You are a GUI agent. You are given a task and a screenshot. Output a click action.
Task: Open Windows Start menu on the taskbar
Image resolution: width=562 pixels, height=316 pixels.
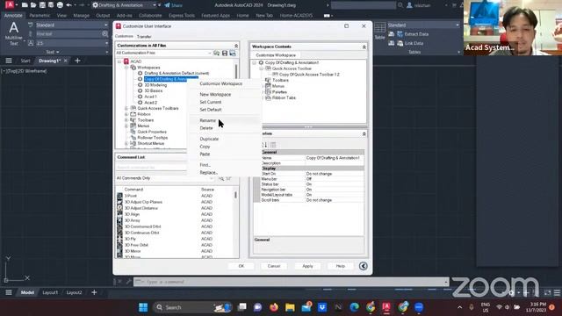pos(143,307)
